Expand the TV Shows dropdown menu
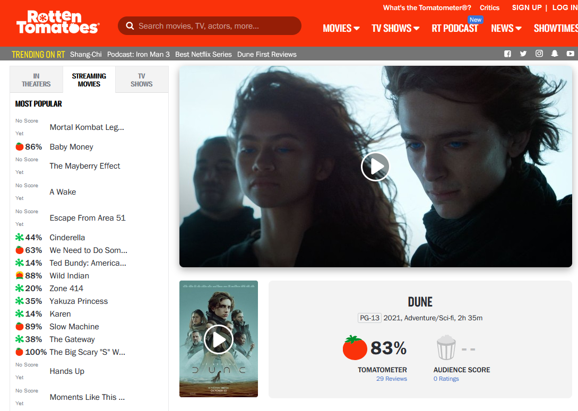 coord(395,28)
